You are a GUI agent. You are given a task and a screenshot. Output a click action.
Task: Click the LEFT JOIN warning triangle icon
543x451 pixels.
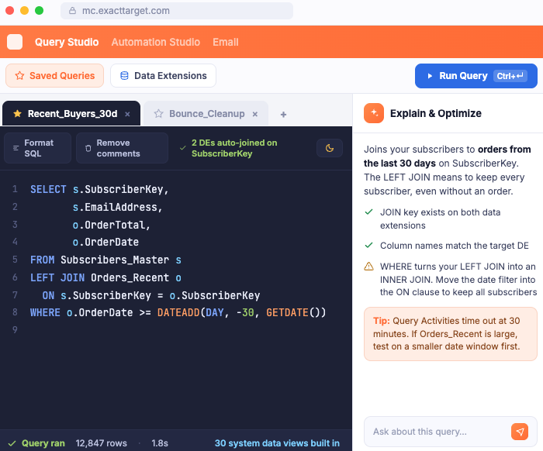click(368, 267)
